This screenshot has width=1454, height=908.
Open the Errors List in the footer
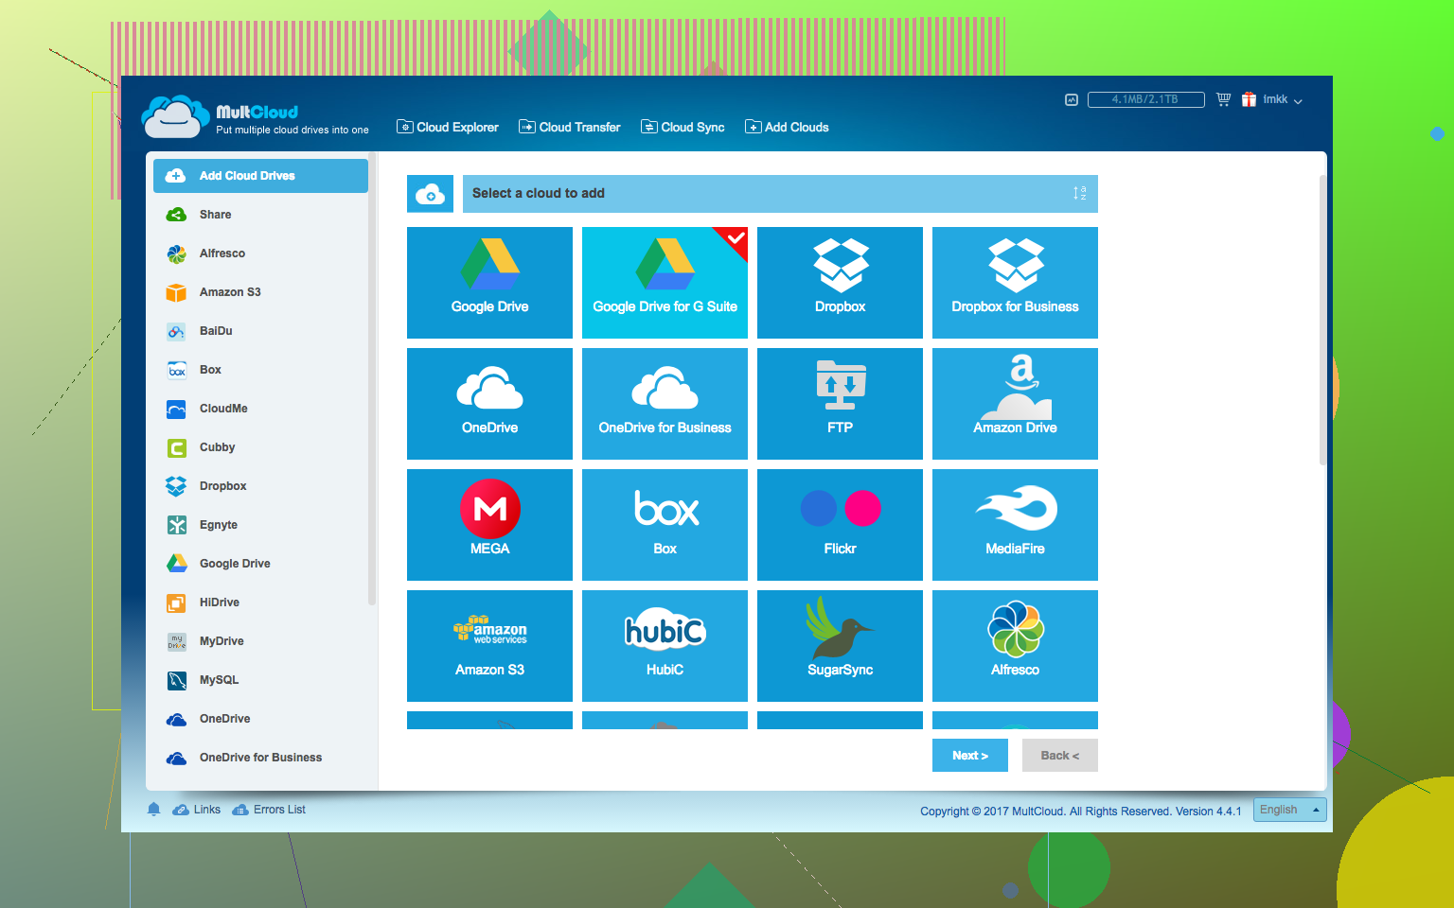coord(269,810)
